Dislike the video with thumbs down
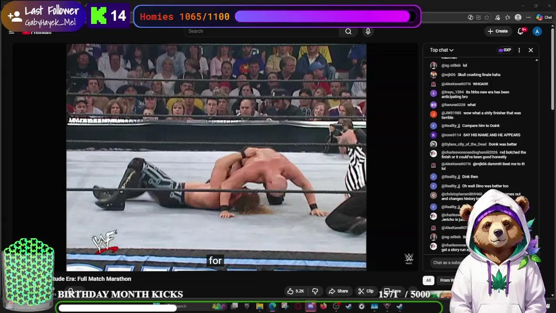 315,291
